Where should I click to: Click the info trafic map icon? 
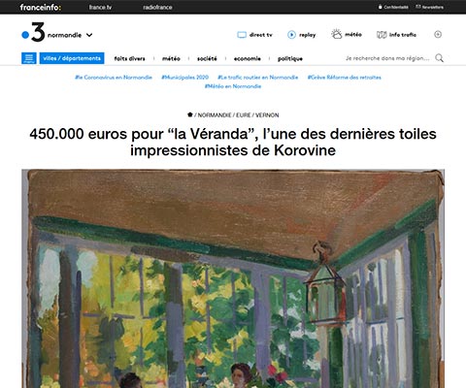click(x=382, y=35)
